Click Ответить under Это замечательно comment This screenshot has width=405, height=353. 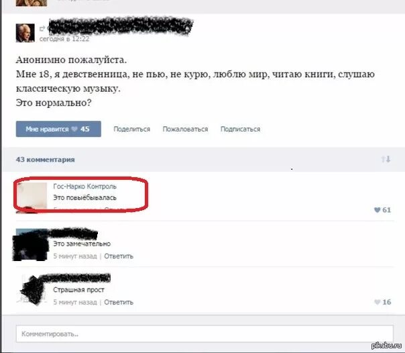pos(119,256)
